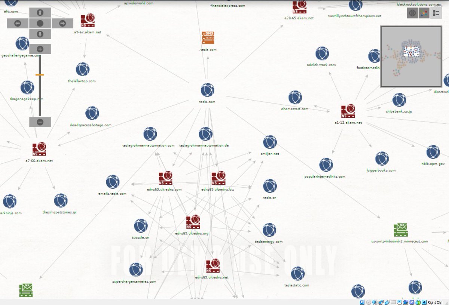Click the network icon in the VirtualBox status bar

tap(381, 302)
